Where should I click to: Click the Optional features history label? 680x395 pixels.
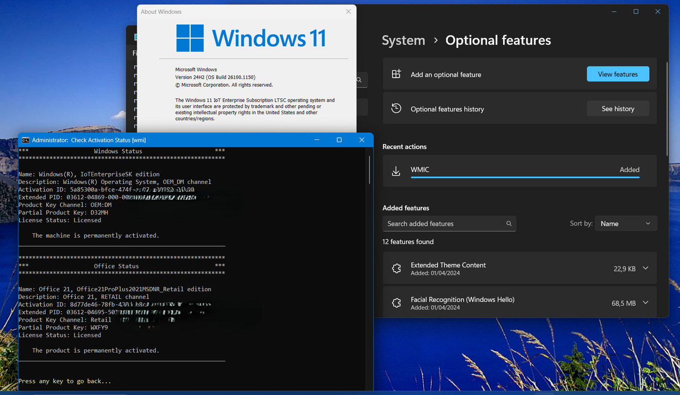[447, 109]
